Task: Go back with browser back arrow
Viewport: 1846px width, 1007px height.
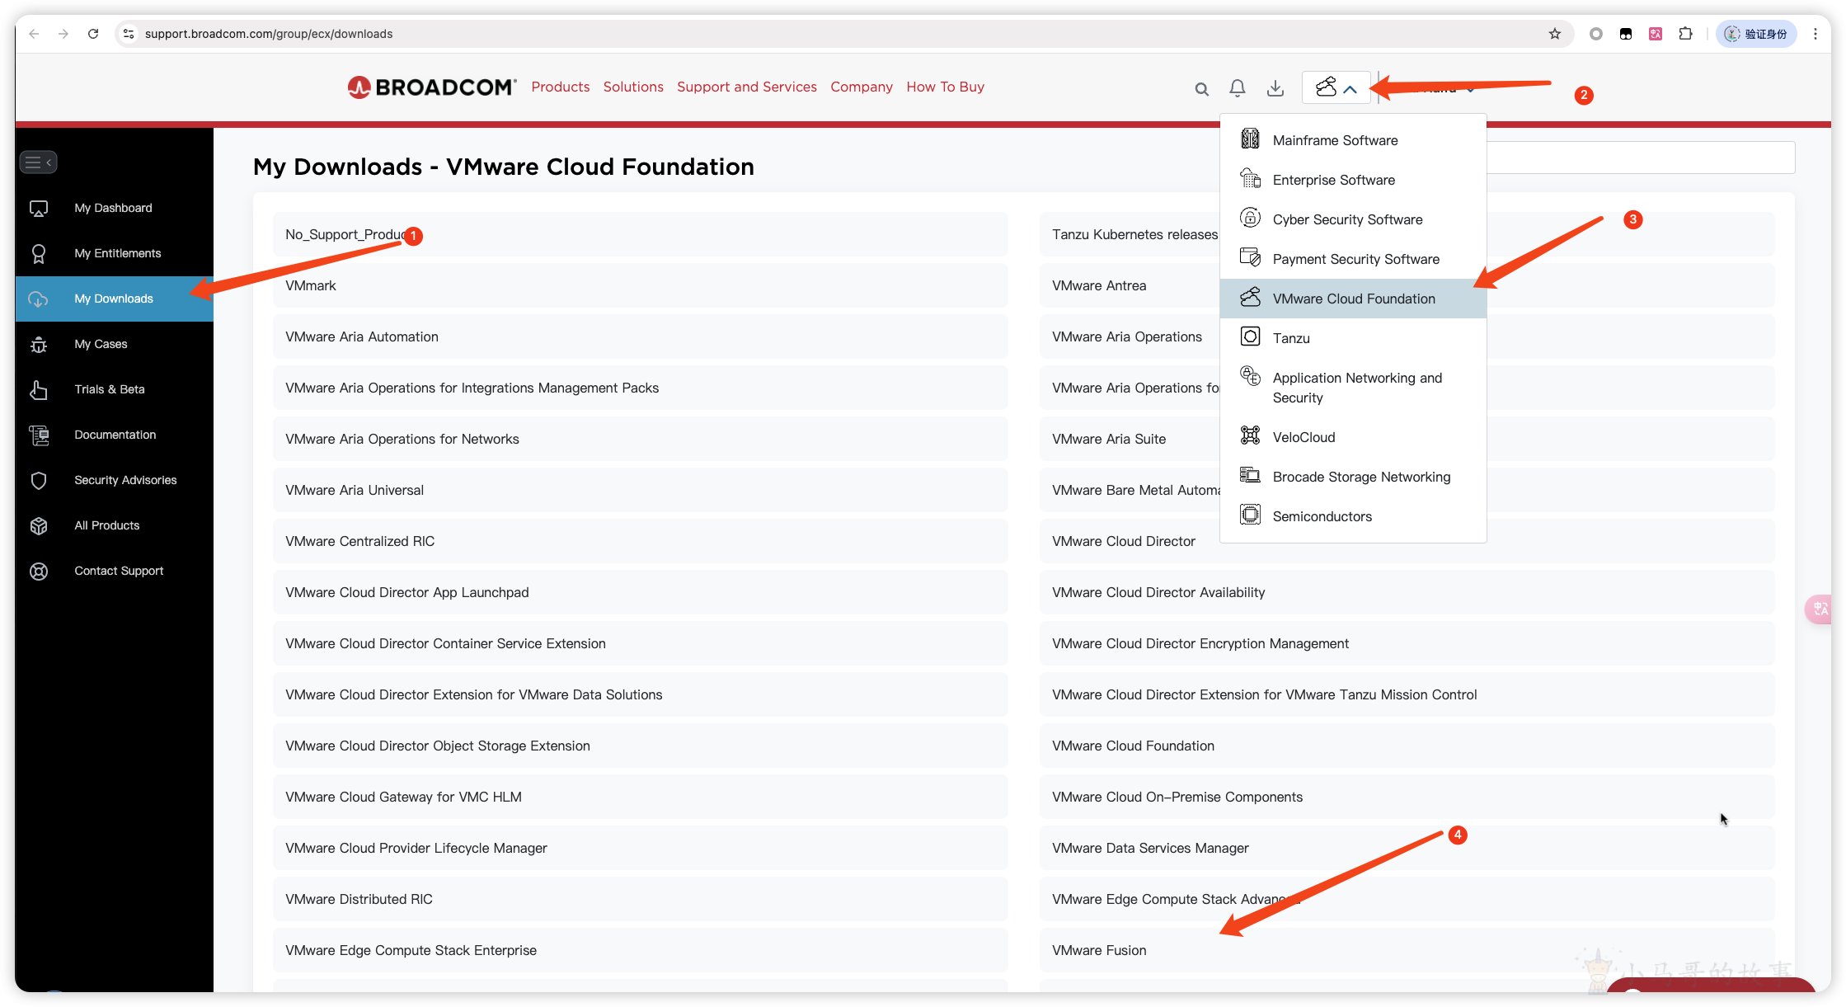Action: point(34,34)
